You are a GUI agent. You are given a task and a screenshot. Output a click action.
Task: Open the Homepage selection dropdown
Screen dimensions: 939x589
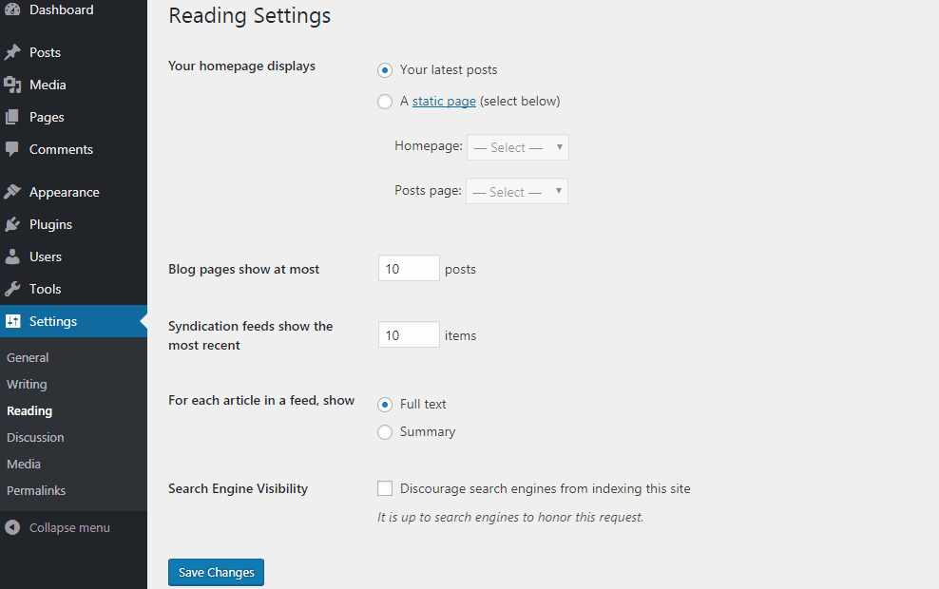[x=517, y=147]
